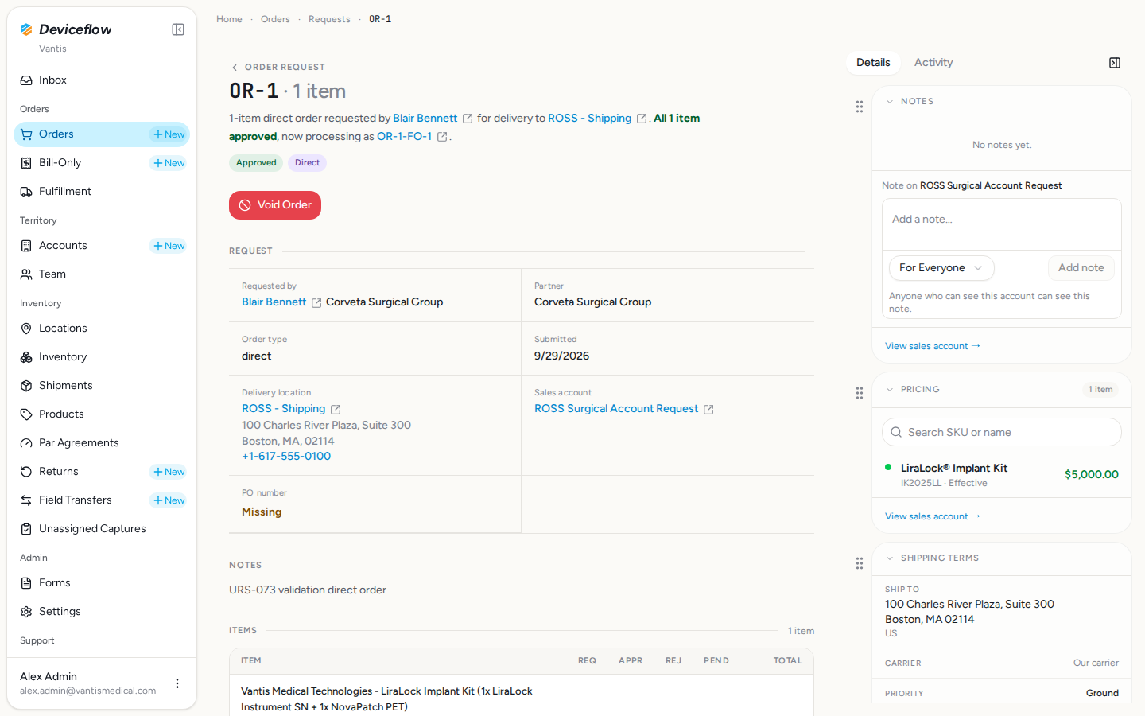Open Alex Admin user options menu
Viewport: 1145px width, 716px height.
click(x=177, y=683)
